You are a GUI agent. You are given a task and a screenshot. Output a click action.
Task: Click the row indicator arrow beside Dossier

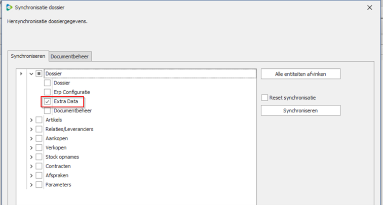click(x=21, y=74)
